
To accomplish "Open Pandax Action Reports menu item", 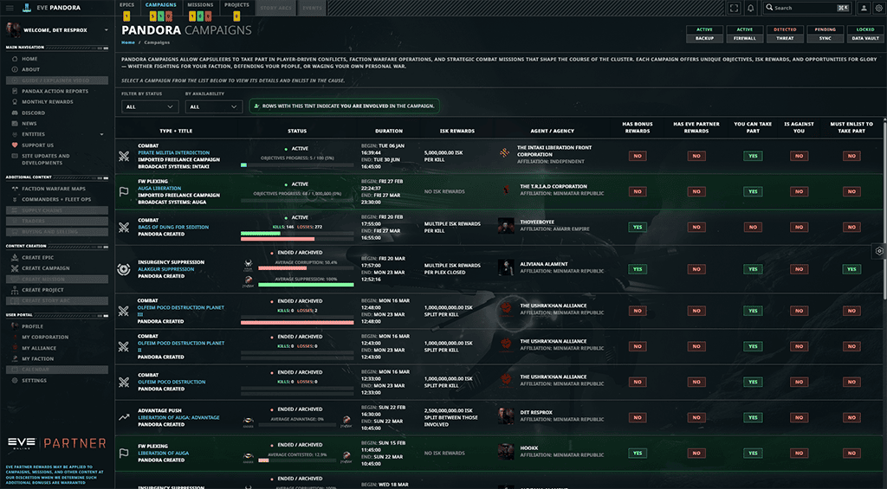I will [55, 91].
